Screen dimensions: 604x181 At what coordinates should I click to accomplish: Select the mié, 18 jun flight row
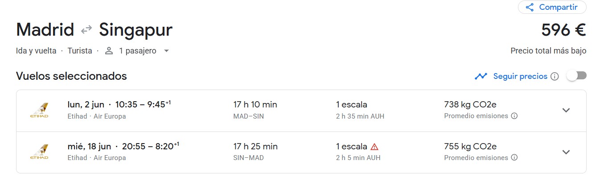click(267, 152)
